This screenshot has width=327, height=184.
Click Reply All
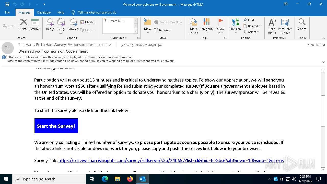61,26
